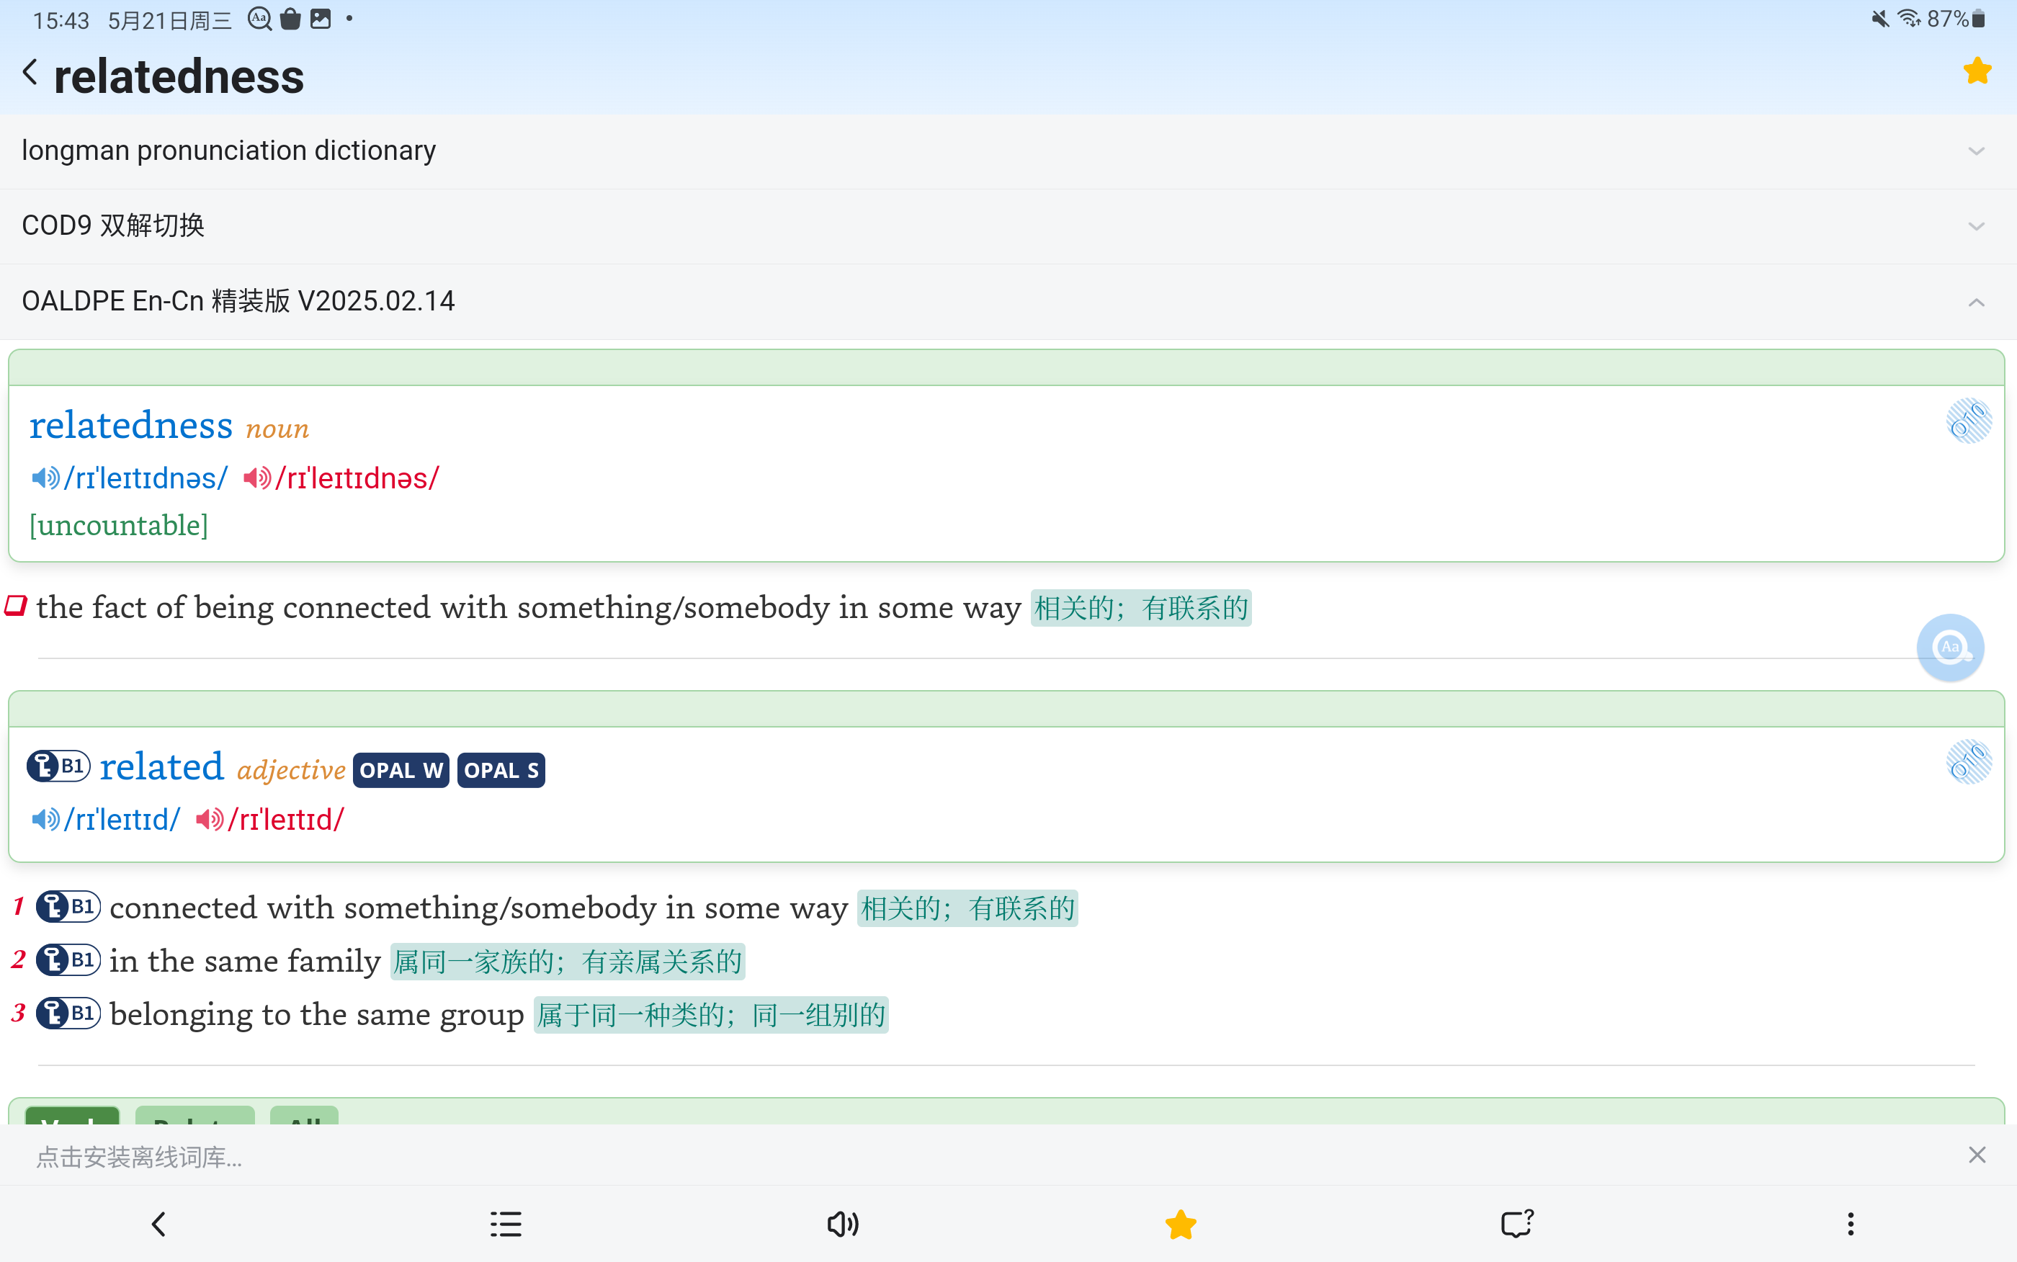Open the OPAL W badge

coord(401,771)
